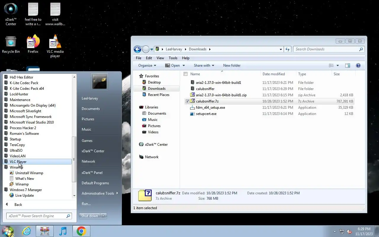The image size is (379, 237).
Task: Open the change view dropdown arrow
Action: pos(338,65)
